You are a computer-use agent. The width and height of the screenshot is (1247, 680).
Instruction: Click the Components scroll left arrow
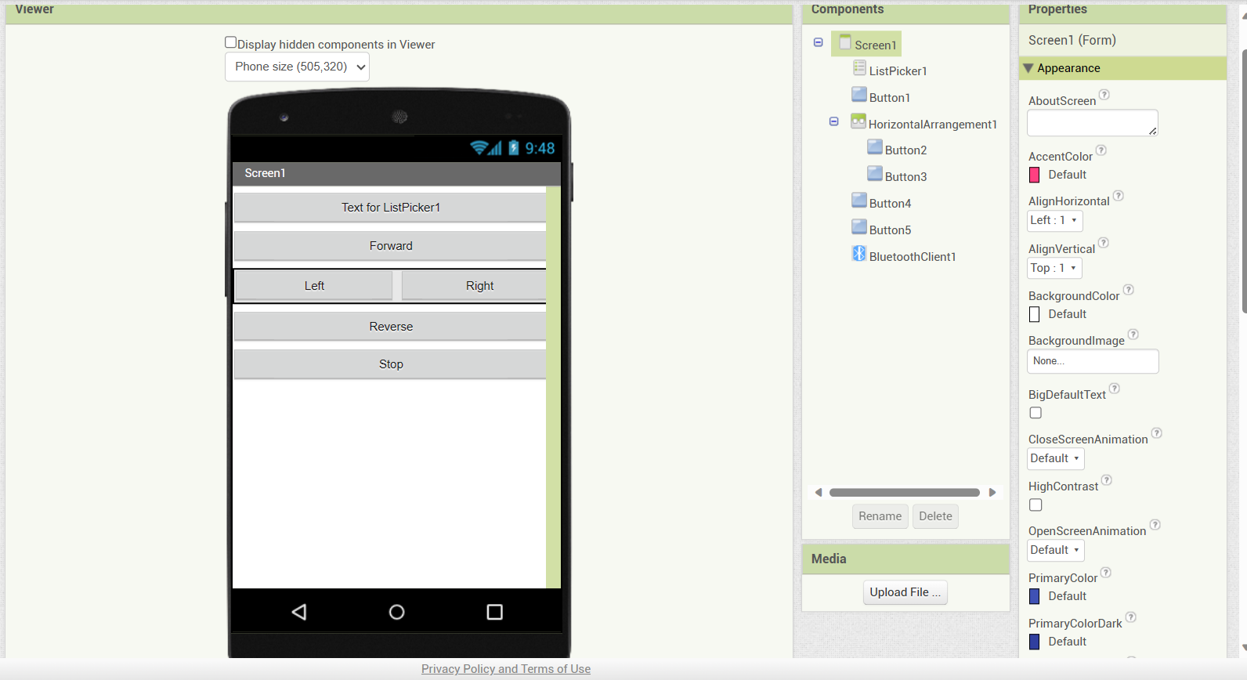(x=819, y=493)
